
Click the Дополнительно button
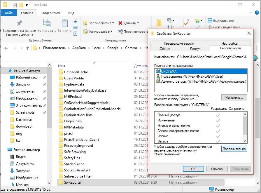(234, 149)
